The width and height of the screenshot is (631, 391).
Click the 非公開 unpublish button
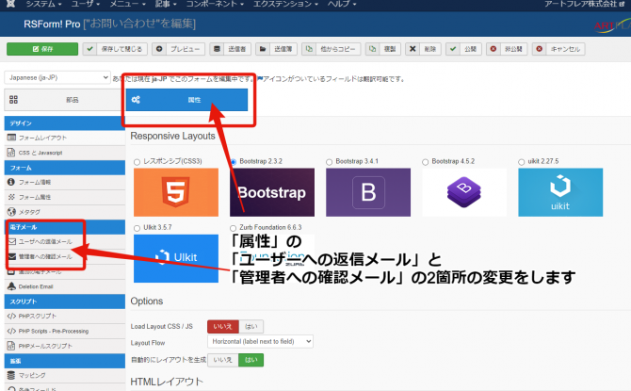507,49
